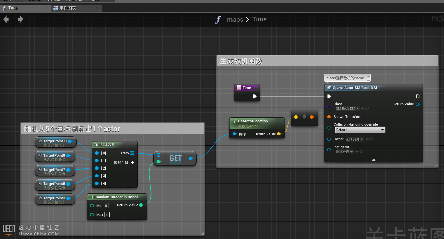Click the Time node's exec output pin
The height and width of the screenshot is (239, 444).
coord(255,96)
